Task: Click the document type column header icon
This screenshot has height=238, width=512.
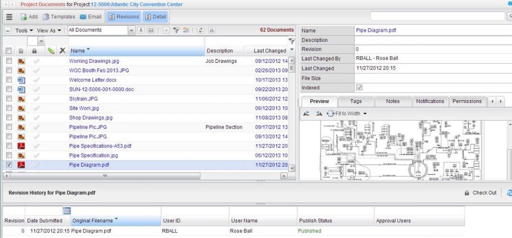Action: click(20, 51)
